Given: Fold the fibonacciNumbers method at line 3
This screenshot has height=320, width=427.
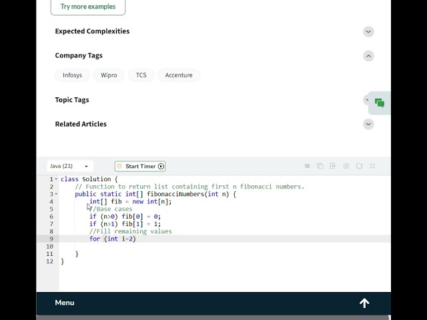Looking at the screenshot, I should pyautogui.click(x=56, y=194).
